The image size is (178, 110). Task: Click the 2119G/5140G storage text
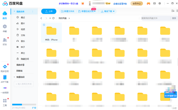(19, 108)
